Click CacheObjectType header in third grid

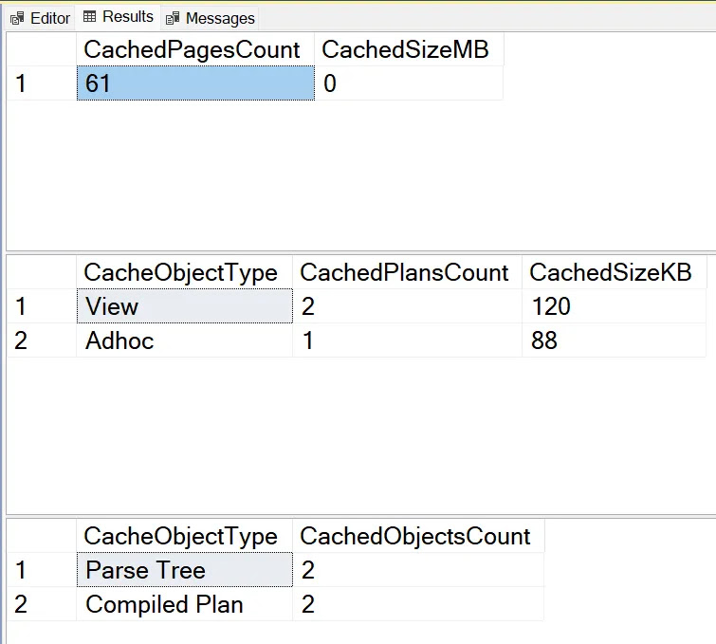(185, 536)
